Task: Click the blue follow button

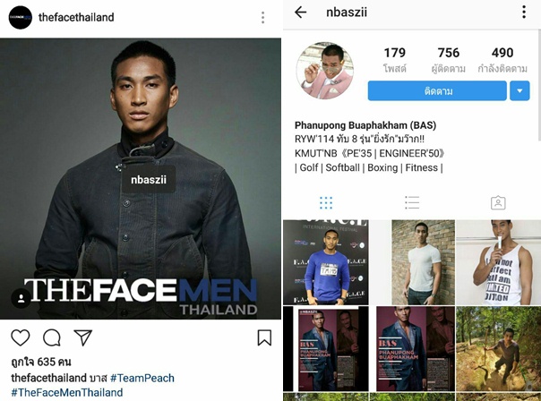Action: [x=437, y=91]
